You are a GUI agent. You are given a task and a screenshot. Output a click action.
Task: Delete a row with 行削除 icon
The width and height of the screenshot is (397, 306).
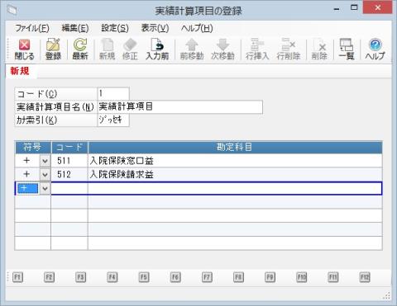[x=289, y=49]
